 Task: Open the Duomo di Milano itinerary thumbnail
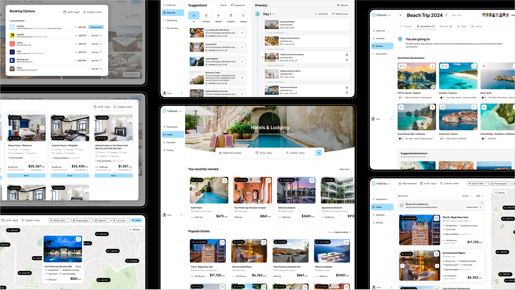click(271, 24)
